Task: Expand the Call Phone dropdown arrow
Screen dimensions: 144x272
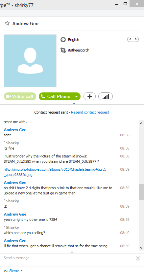Action: coord(76,97)
